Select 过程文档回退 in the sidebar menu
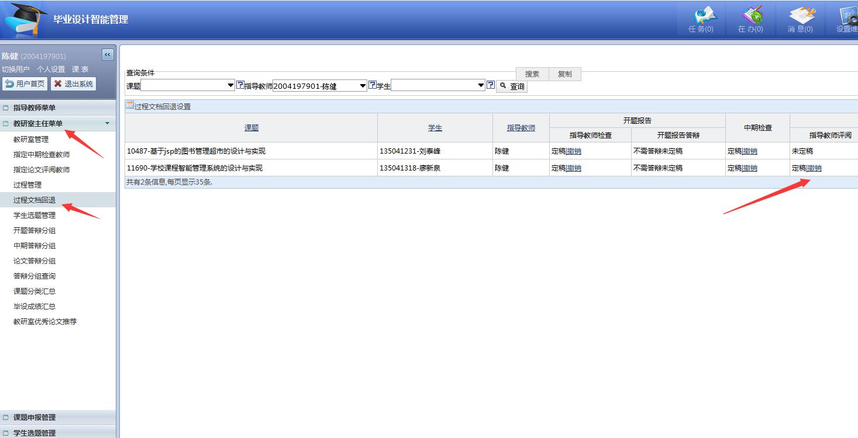The width and height of the screenshot is (858, 438). click(35, 200)
